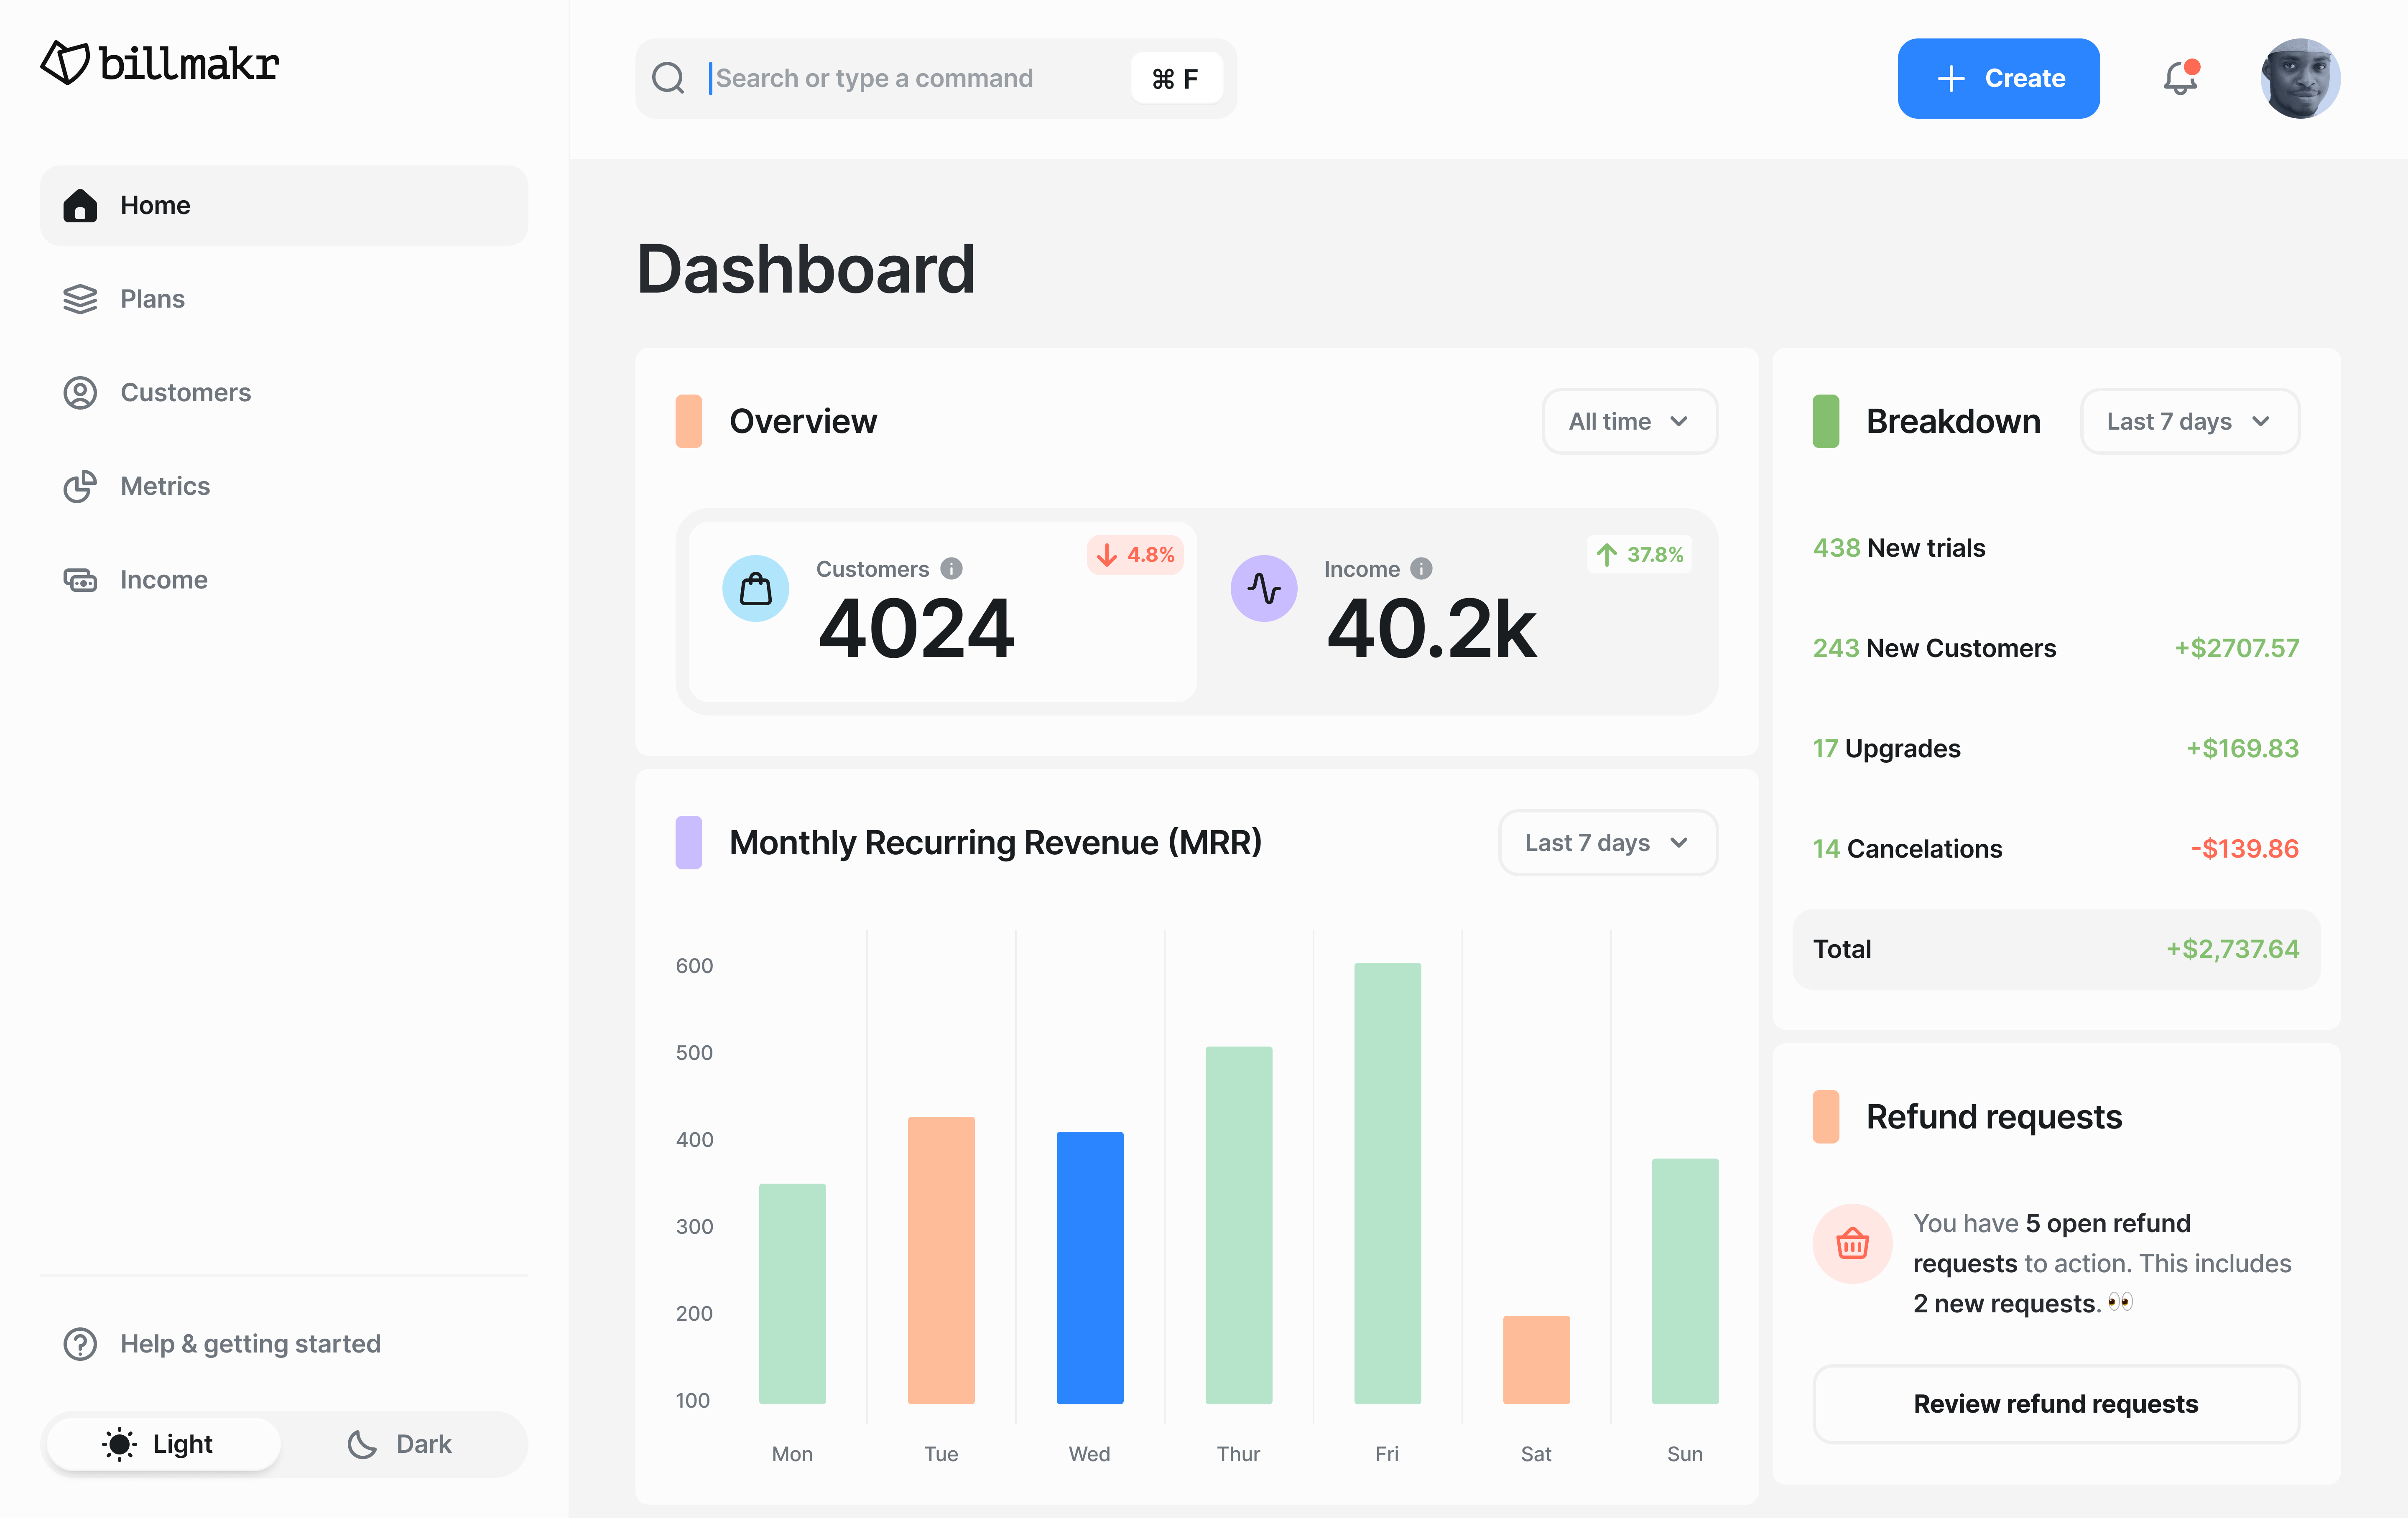Click the orange Overview color marker

[689, 421]
